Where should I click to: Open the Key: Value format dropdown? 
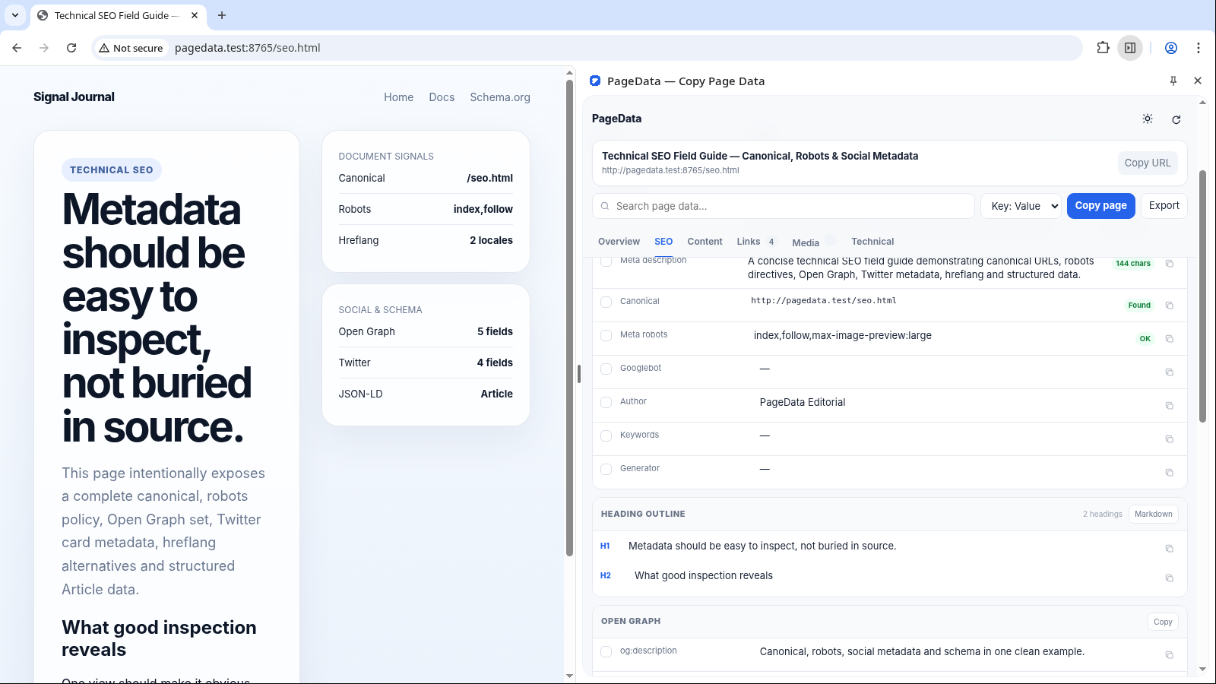[1021, 206]
